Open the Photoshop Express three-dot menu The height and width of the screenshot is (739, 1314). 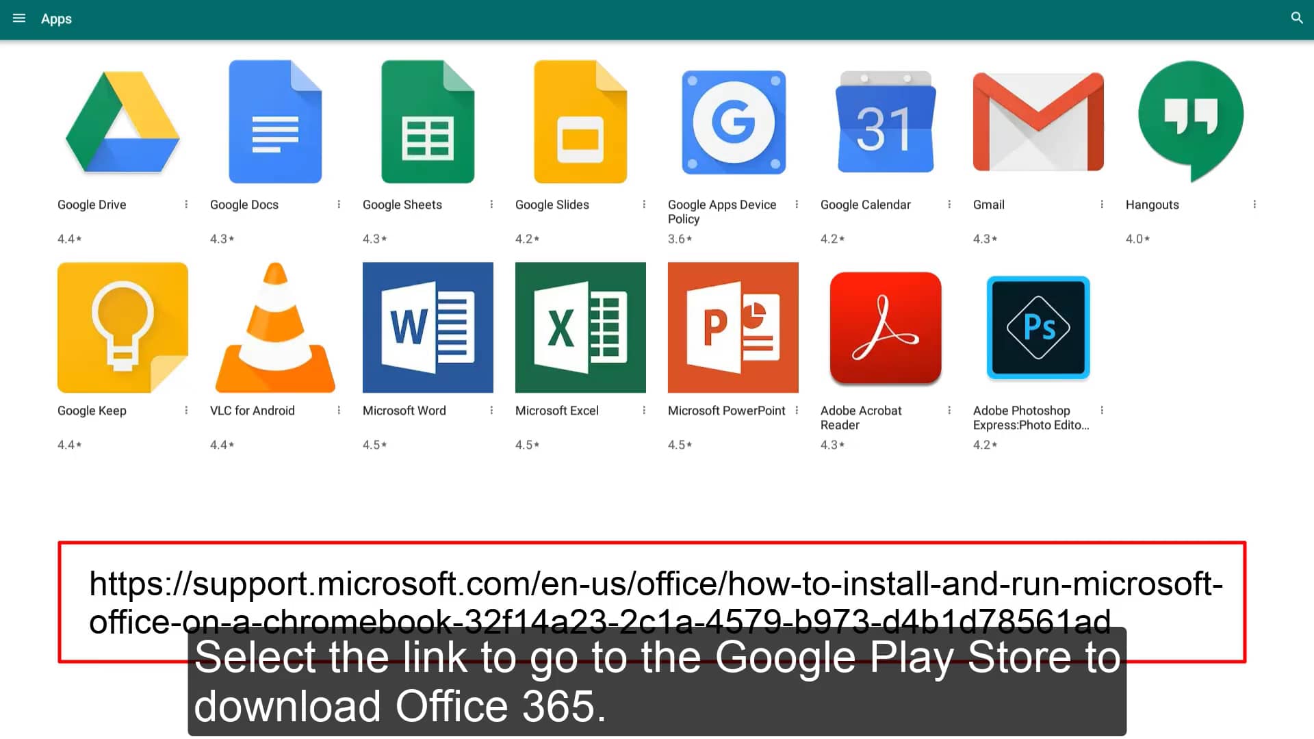tap(1102, 411)
